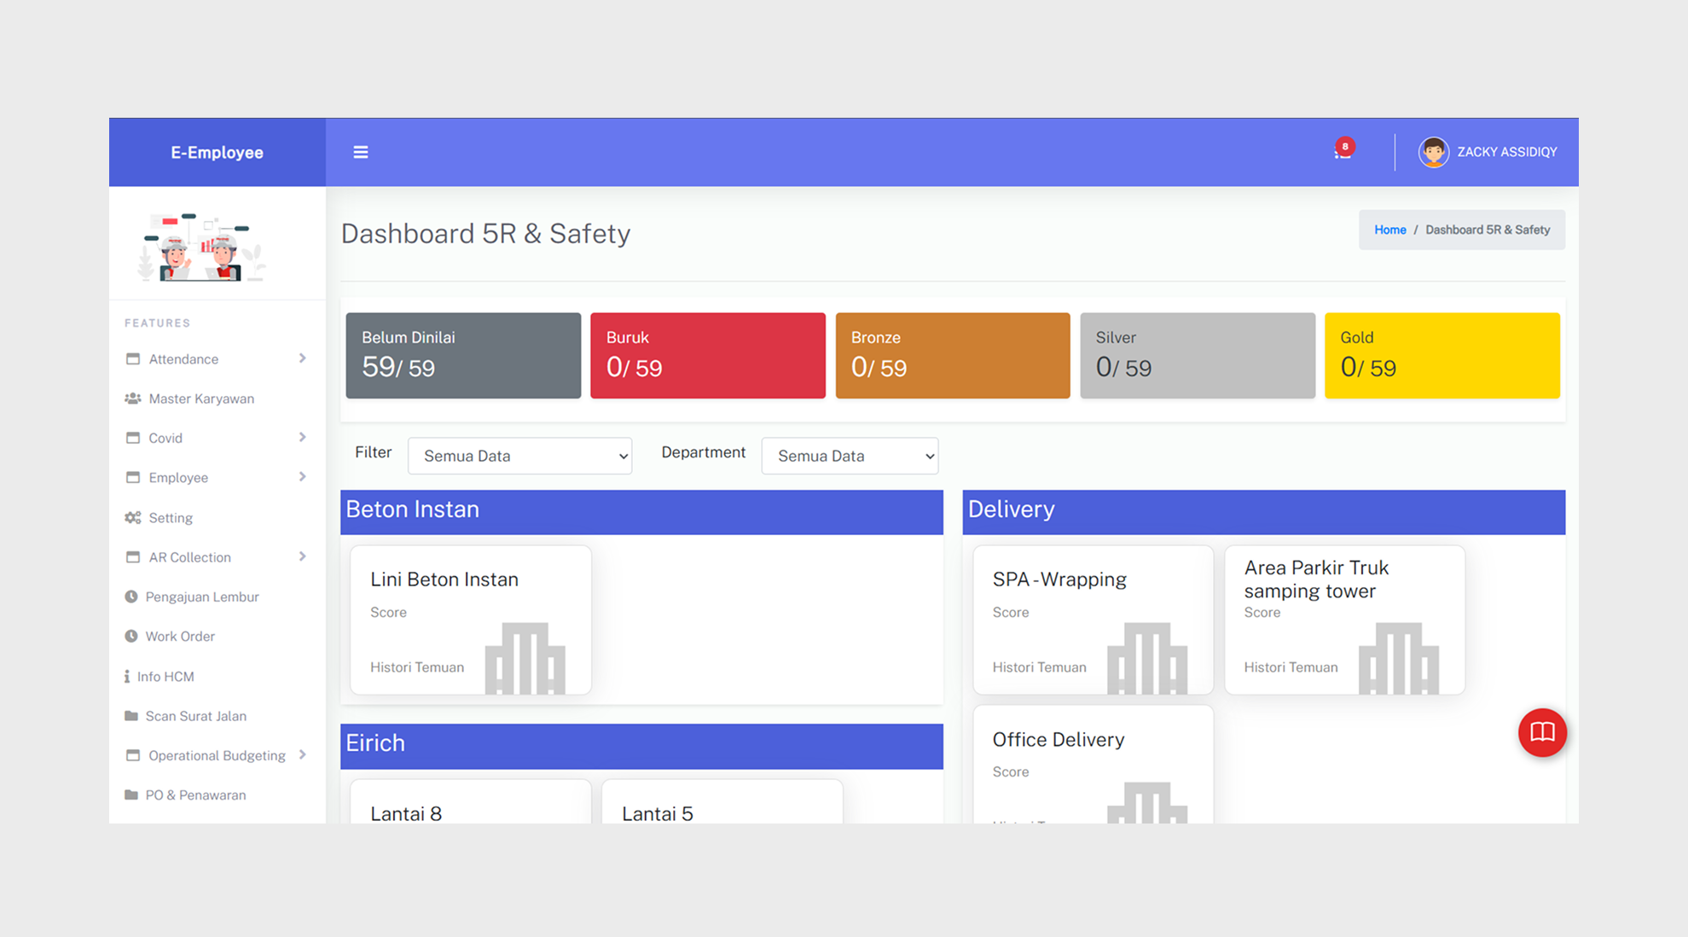This screenshot has width=1688, height=937.
Task: Open the Filter Semua Data dropdown
Action: click(x=519, y=456)
